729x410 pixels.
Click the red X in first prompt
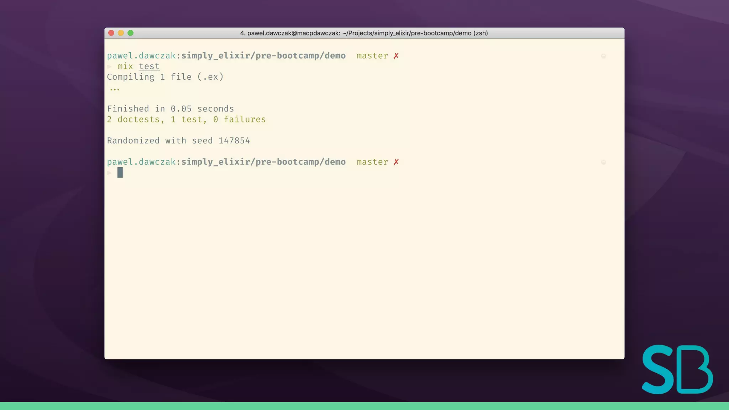click(x=396, y=56)
